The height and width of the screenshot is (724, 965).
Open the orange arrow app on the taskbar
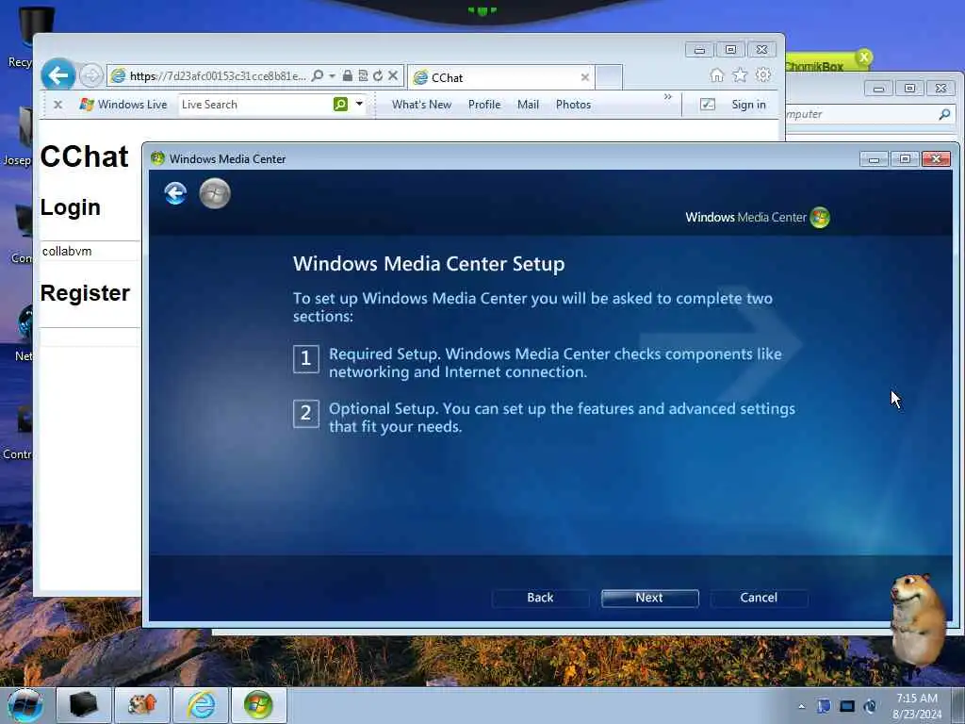click(142, 705)
